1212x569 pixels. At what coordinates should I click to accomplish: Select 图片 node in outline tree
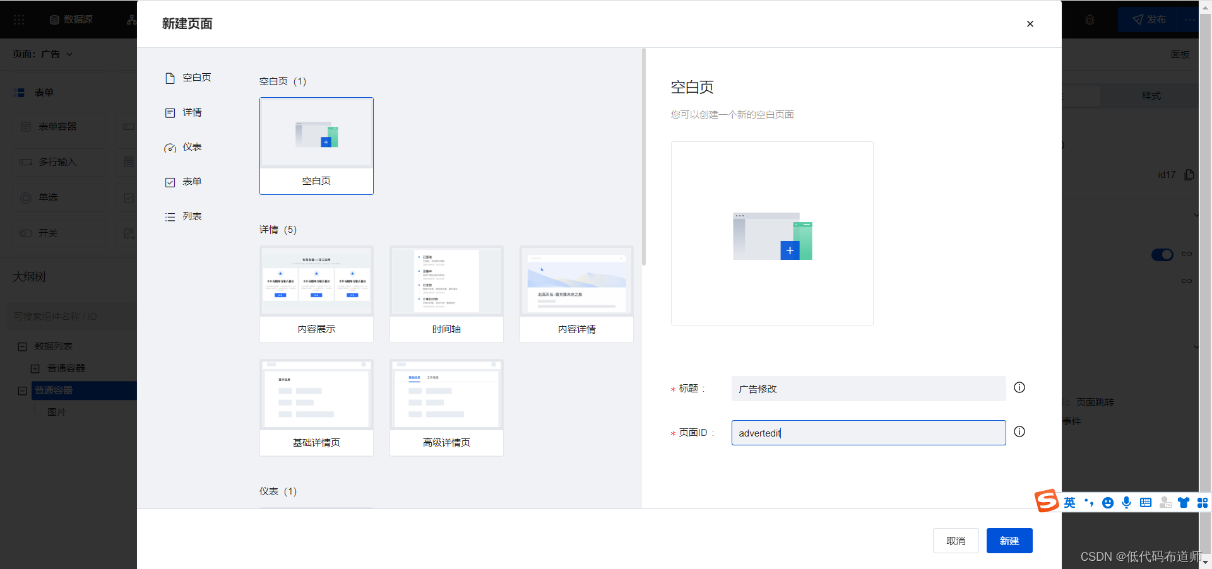click(x=57, y=412)
